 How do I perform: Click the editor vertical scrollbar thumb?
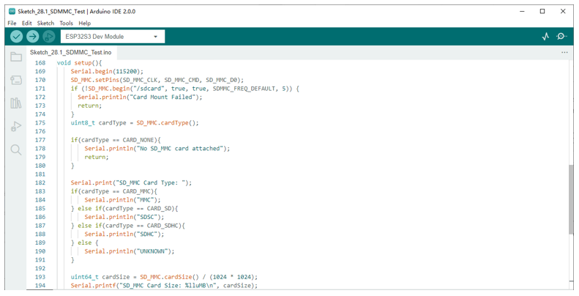(571, 199)
